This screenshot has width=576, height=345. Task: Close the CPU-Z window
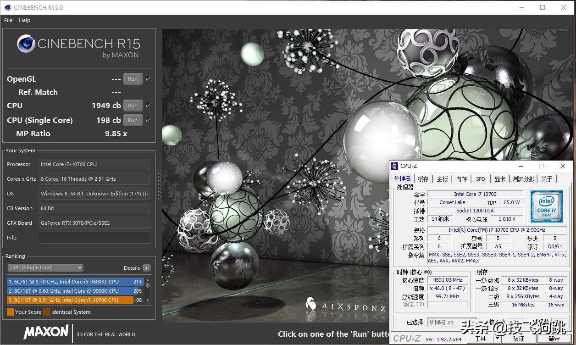coord(563,166)
